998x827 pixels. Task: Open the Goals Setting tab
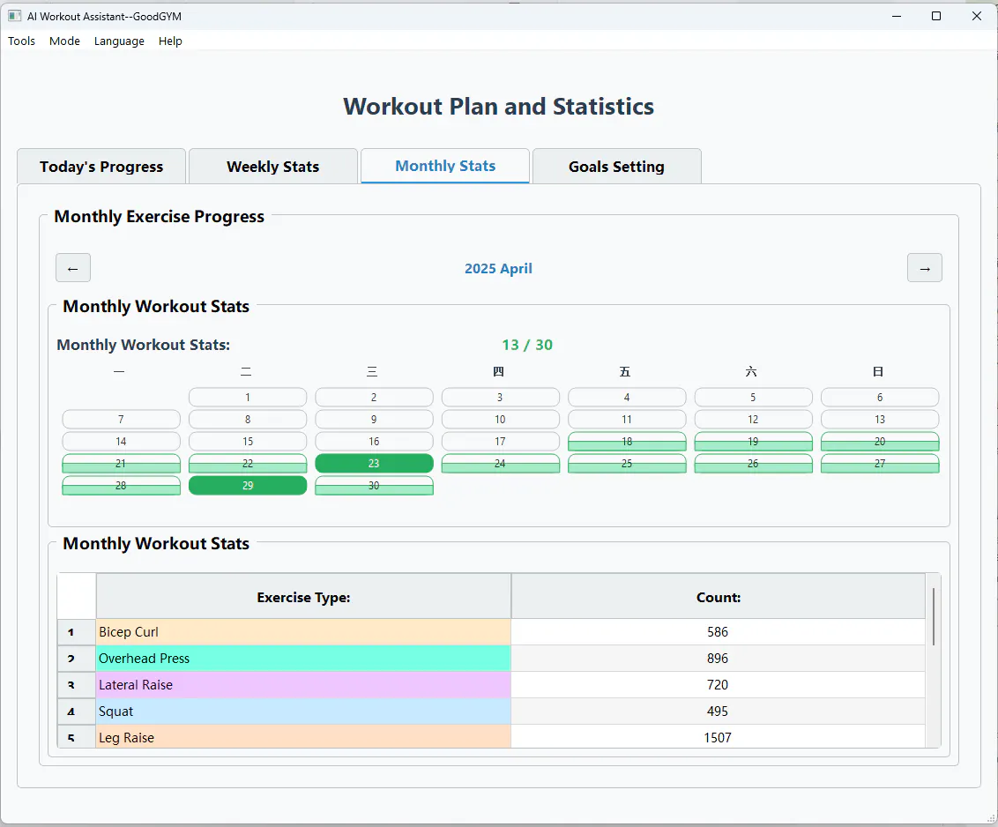(x=616, y=166)
